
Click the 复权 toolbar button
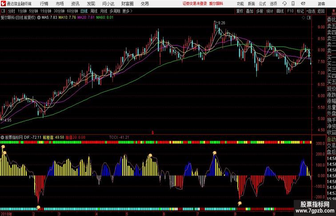tap(240, 11)
